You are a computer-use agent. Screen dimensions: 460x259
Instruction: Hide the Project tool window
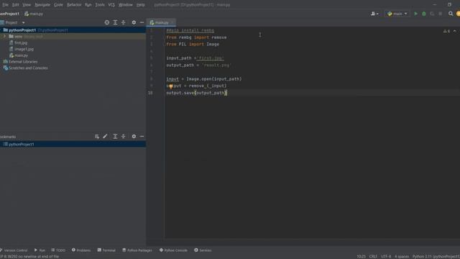pos(142,22)
